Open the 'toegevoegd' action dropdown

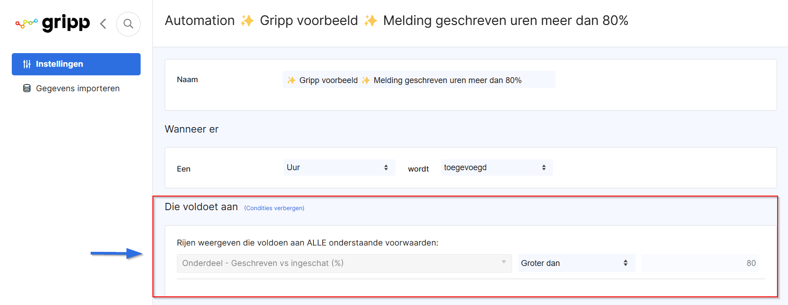(x=497, y=167)
